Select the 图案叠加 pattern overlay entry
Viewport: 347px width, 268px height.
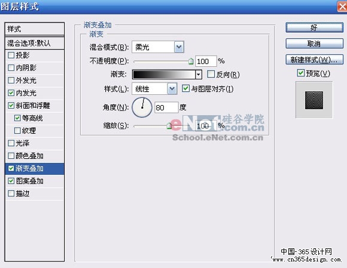[x=35, y=181]
